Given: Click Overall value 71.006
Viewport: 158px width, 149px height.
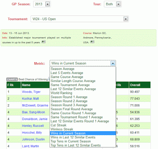Looking at the screenshot, I should pos(135,105).
